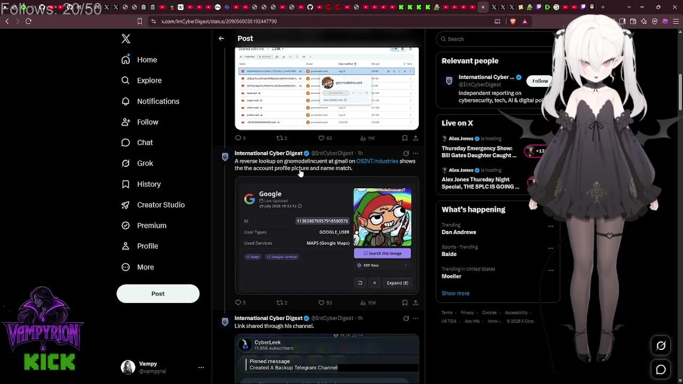Share the post with 11K views
Viewport: 683px width, 384px height.
click(x=415, y=138)
